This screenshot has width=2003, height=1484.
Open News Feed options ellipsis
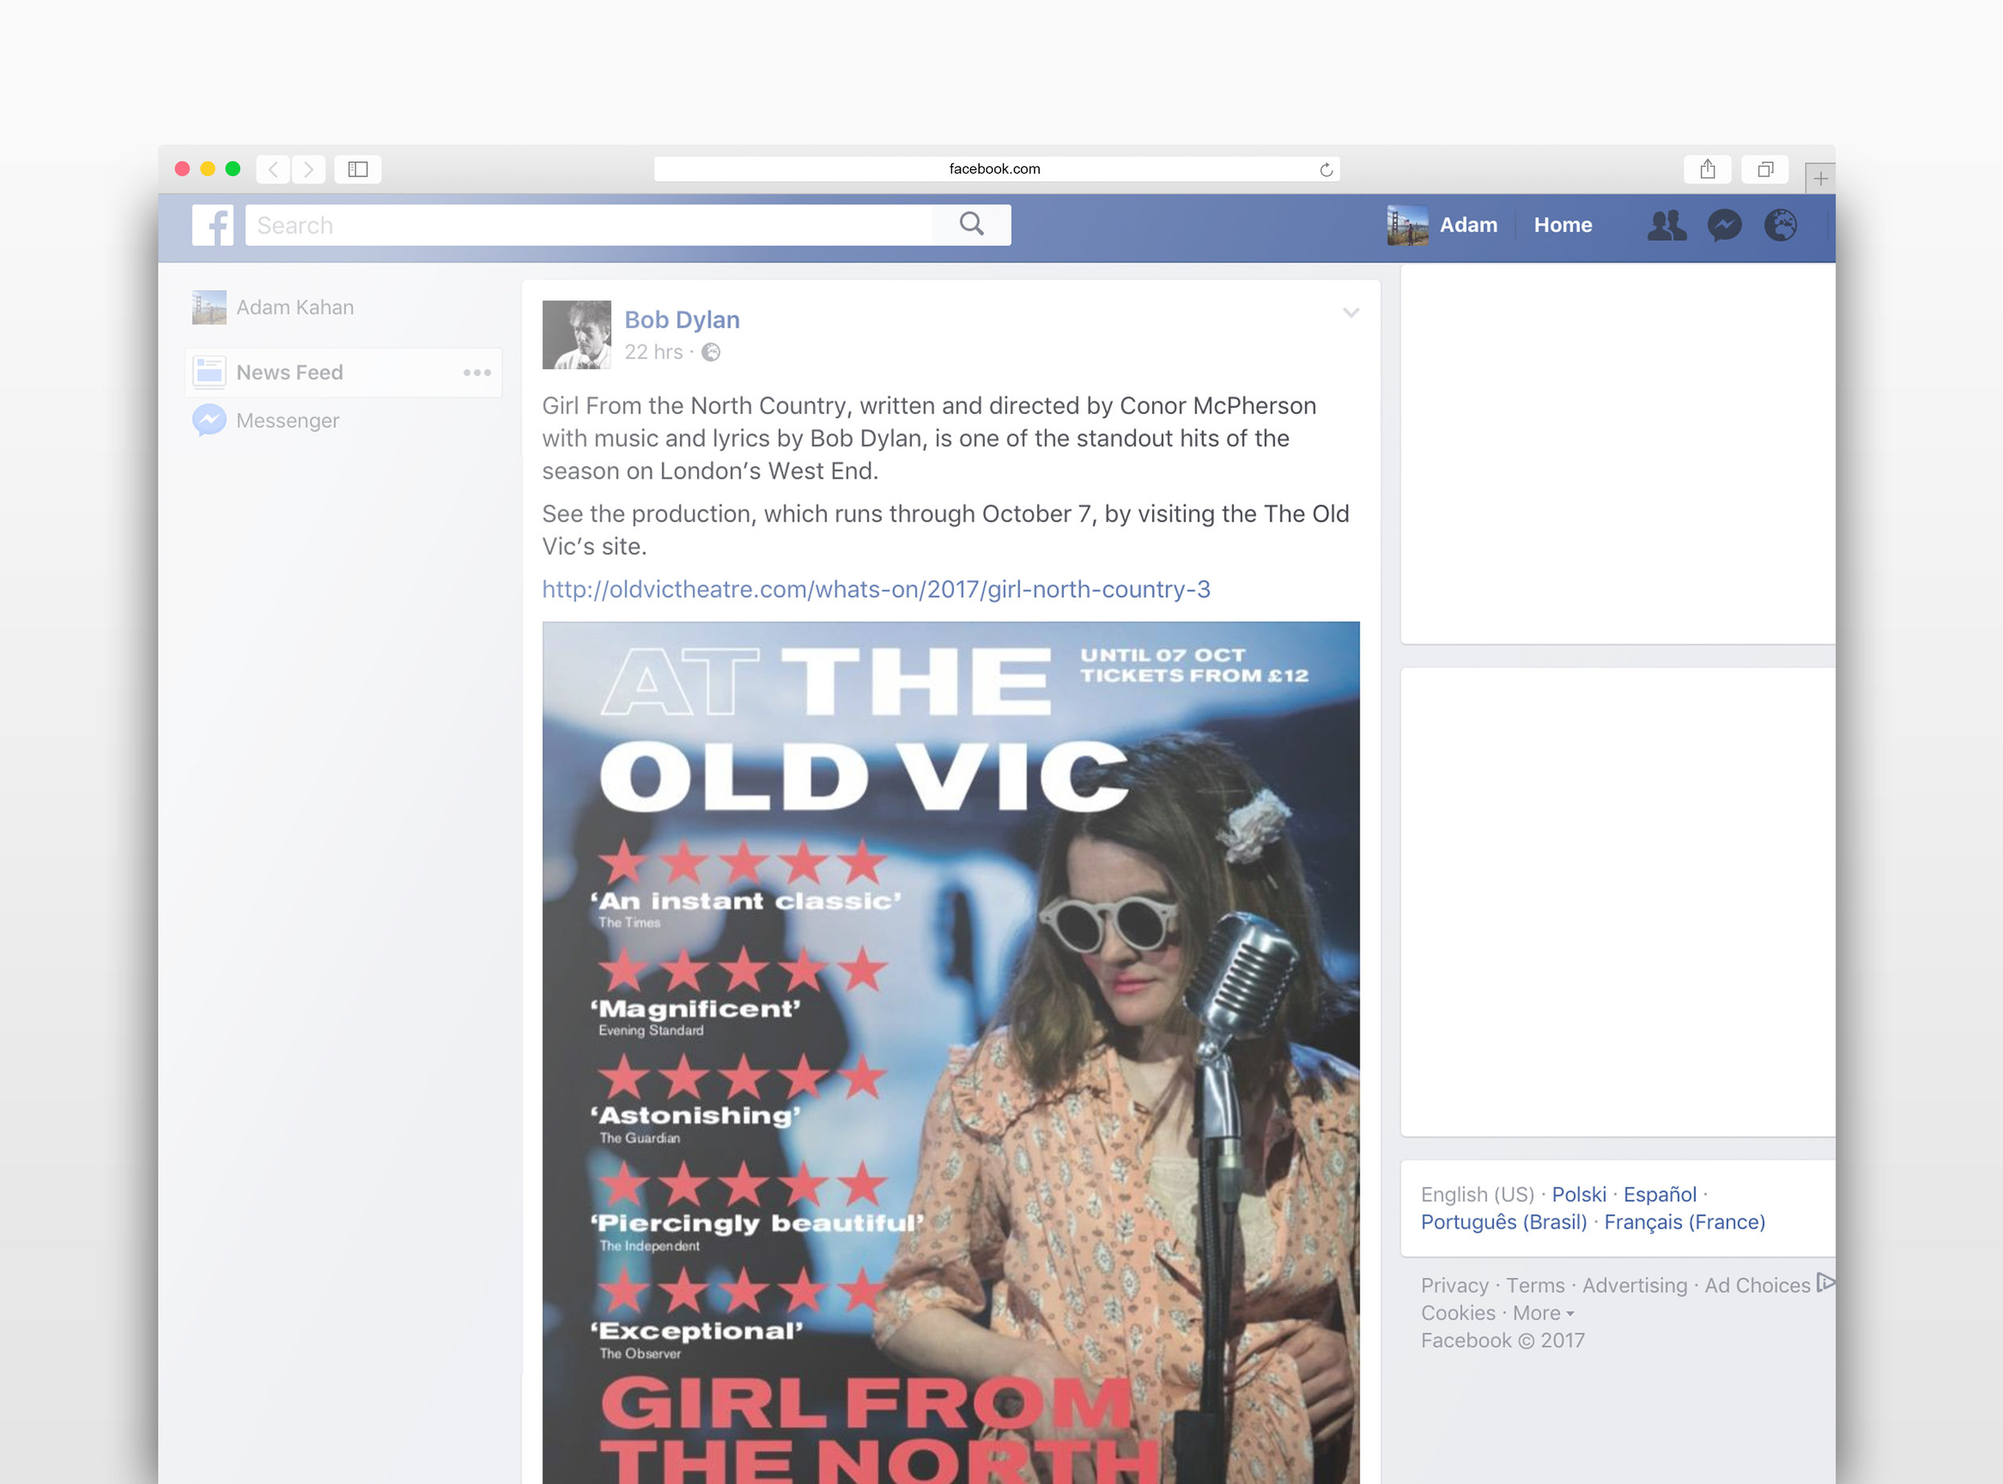(478, 372)
